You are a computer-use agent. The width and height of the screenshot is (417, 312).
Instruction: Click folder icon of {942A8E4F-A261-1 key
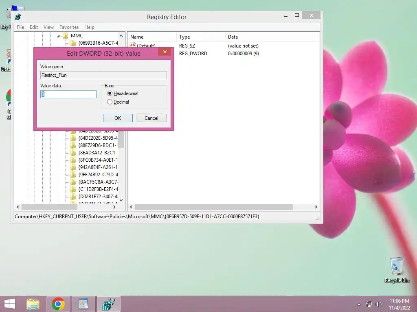pos(73,167)
